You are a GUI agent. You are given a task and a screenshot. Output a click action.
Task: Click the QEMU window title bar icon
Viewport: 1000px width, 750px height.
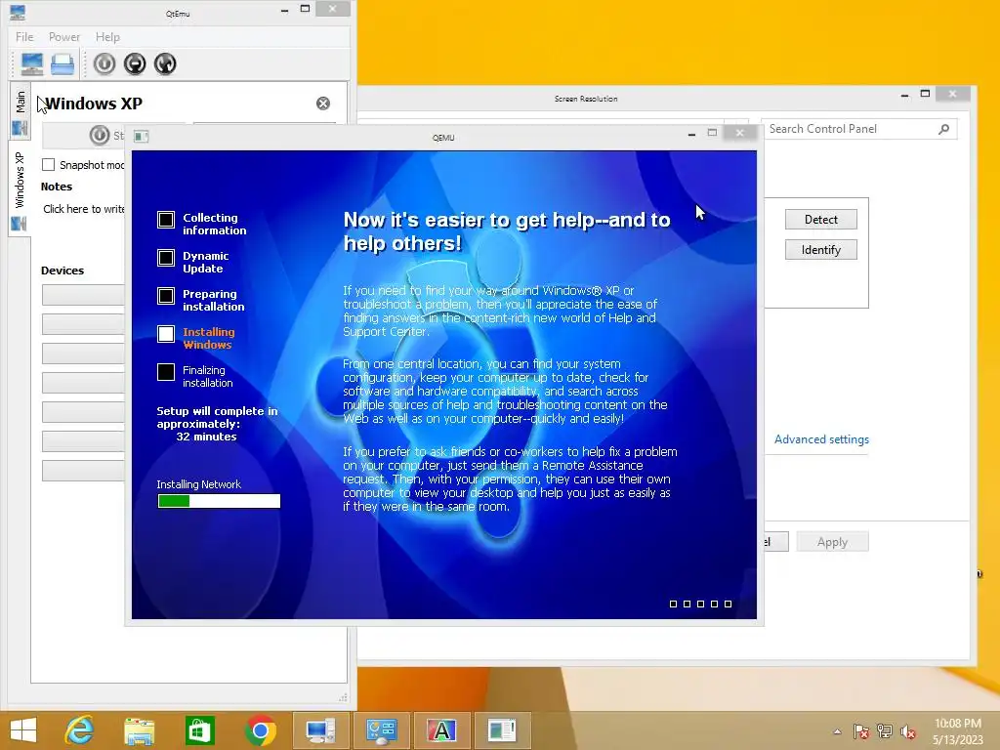click(142, 136)
